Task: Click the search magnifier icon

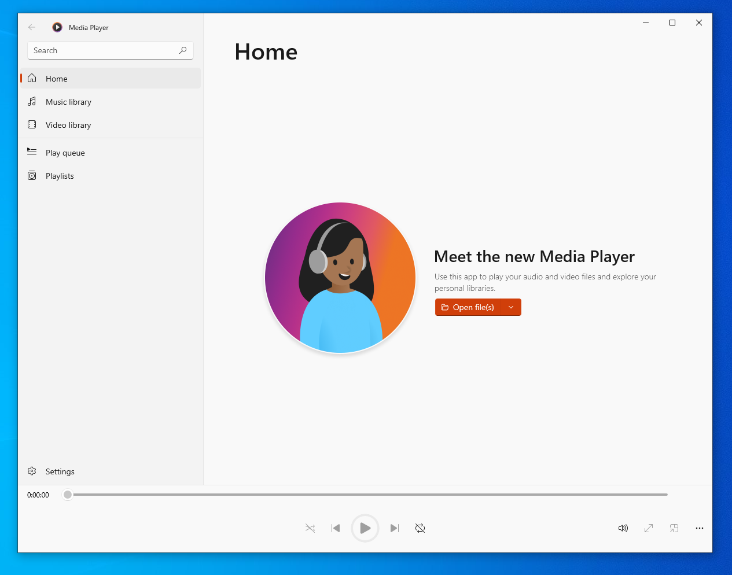Action: click(183, 50)
